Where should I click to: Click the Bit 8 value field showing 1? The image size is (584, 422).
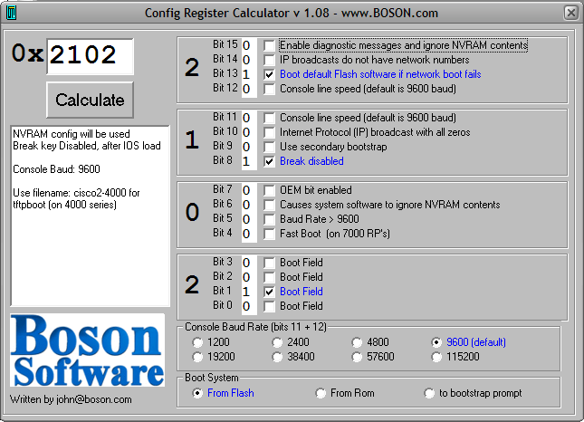(248, 162)
